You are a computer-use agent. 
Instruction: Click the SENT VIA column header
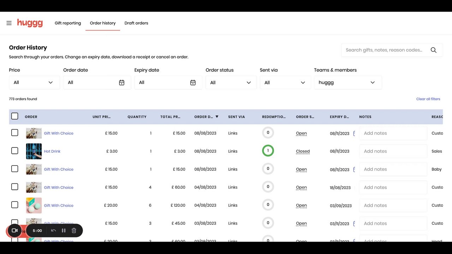tap(237, 117)
